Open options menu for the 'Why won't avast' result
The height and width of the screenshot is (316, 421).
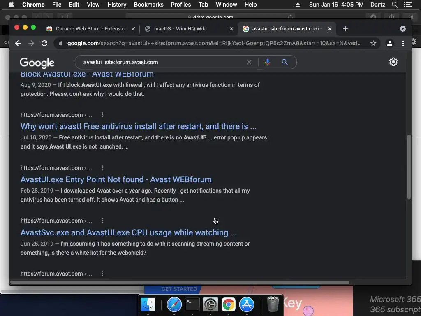102,115
